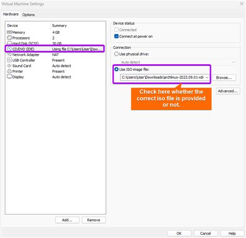Select the Network Adapter row label
The height and width of the screenshot is (238, 246).
pos(26,54)
